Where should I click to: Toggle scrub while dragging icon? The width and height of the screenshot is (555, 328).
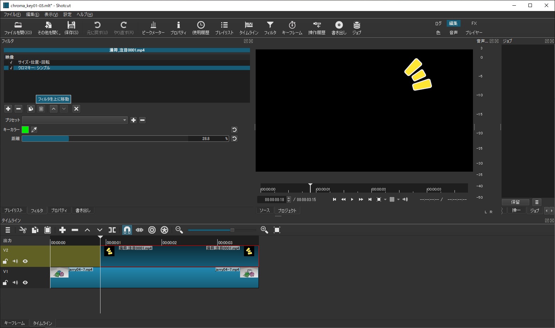[140, 230]
